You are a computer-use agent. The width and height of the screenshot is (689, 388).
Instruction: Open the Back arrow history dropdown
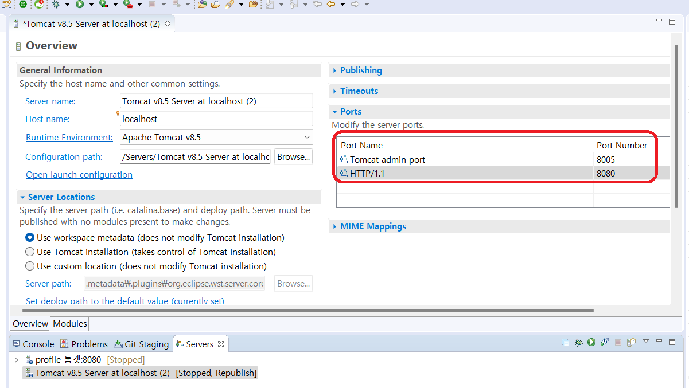342,4
